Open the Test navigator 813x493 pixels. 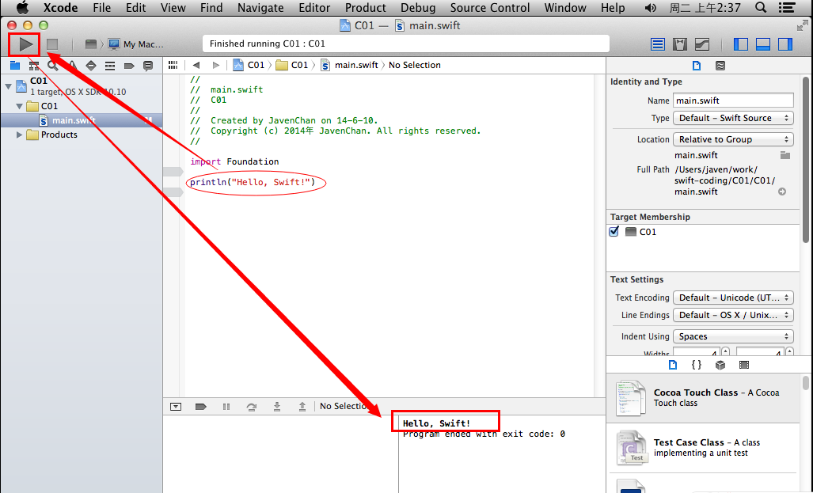tap(91, 66)
